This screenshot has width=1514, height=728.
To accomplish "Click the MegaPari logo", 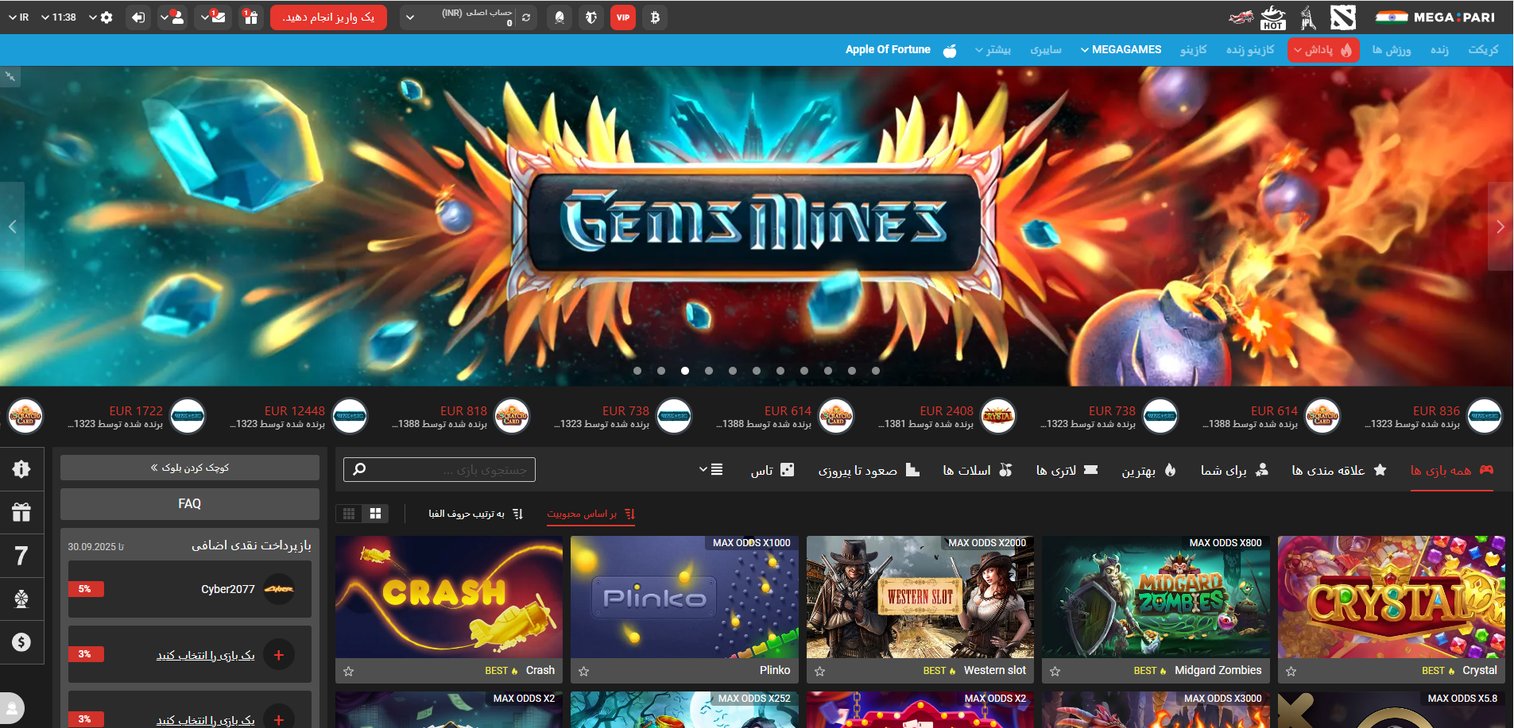I will 1435,17.
